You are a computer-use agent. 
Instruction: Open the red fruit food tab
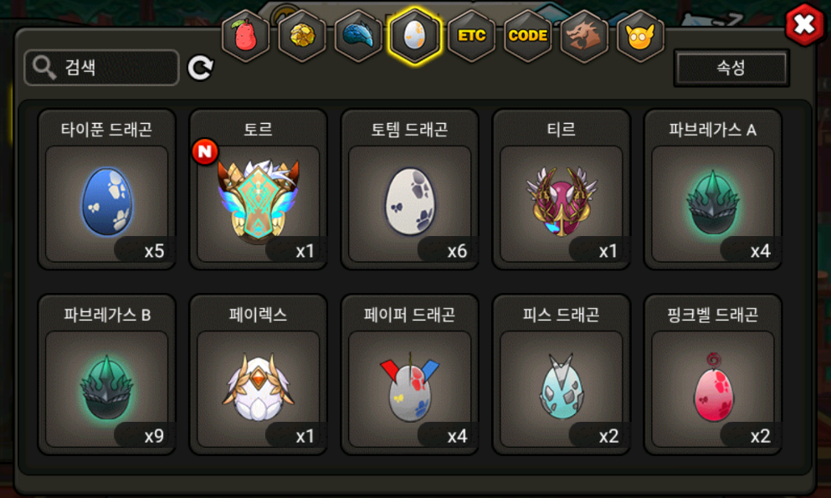(x=245, y=36)
